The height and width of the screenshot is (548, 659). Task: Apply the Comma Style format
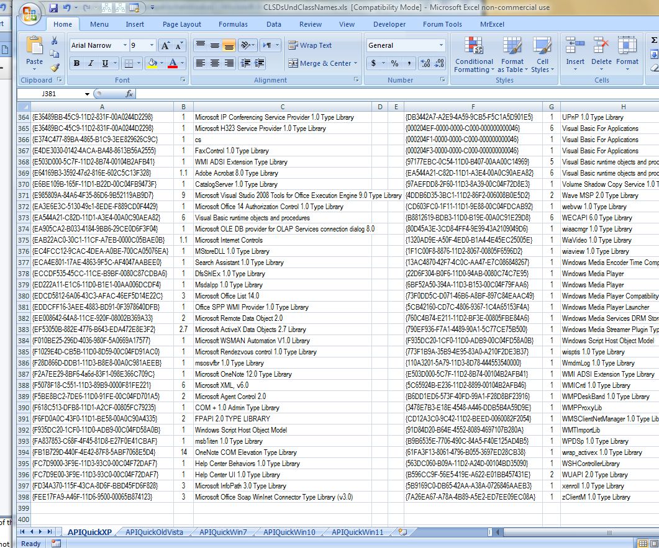[x=409, y=63]
